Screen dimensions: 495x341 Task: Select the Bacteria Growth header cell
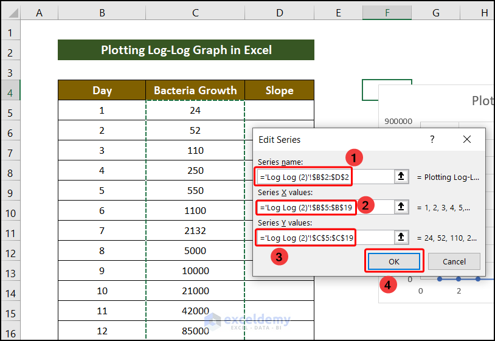tap(195, 91)
